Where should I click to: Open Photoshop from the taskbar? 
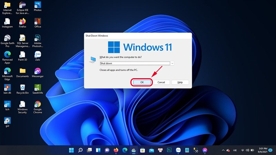[169, 150]
